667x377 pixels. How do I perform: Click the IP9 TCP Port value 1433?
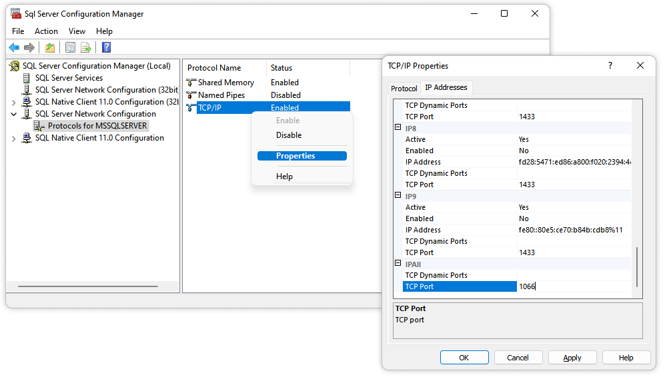tap(527, 252)
